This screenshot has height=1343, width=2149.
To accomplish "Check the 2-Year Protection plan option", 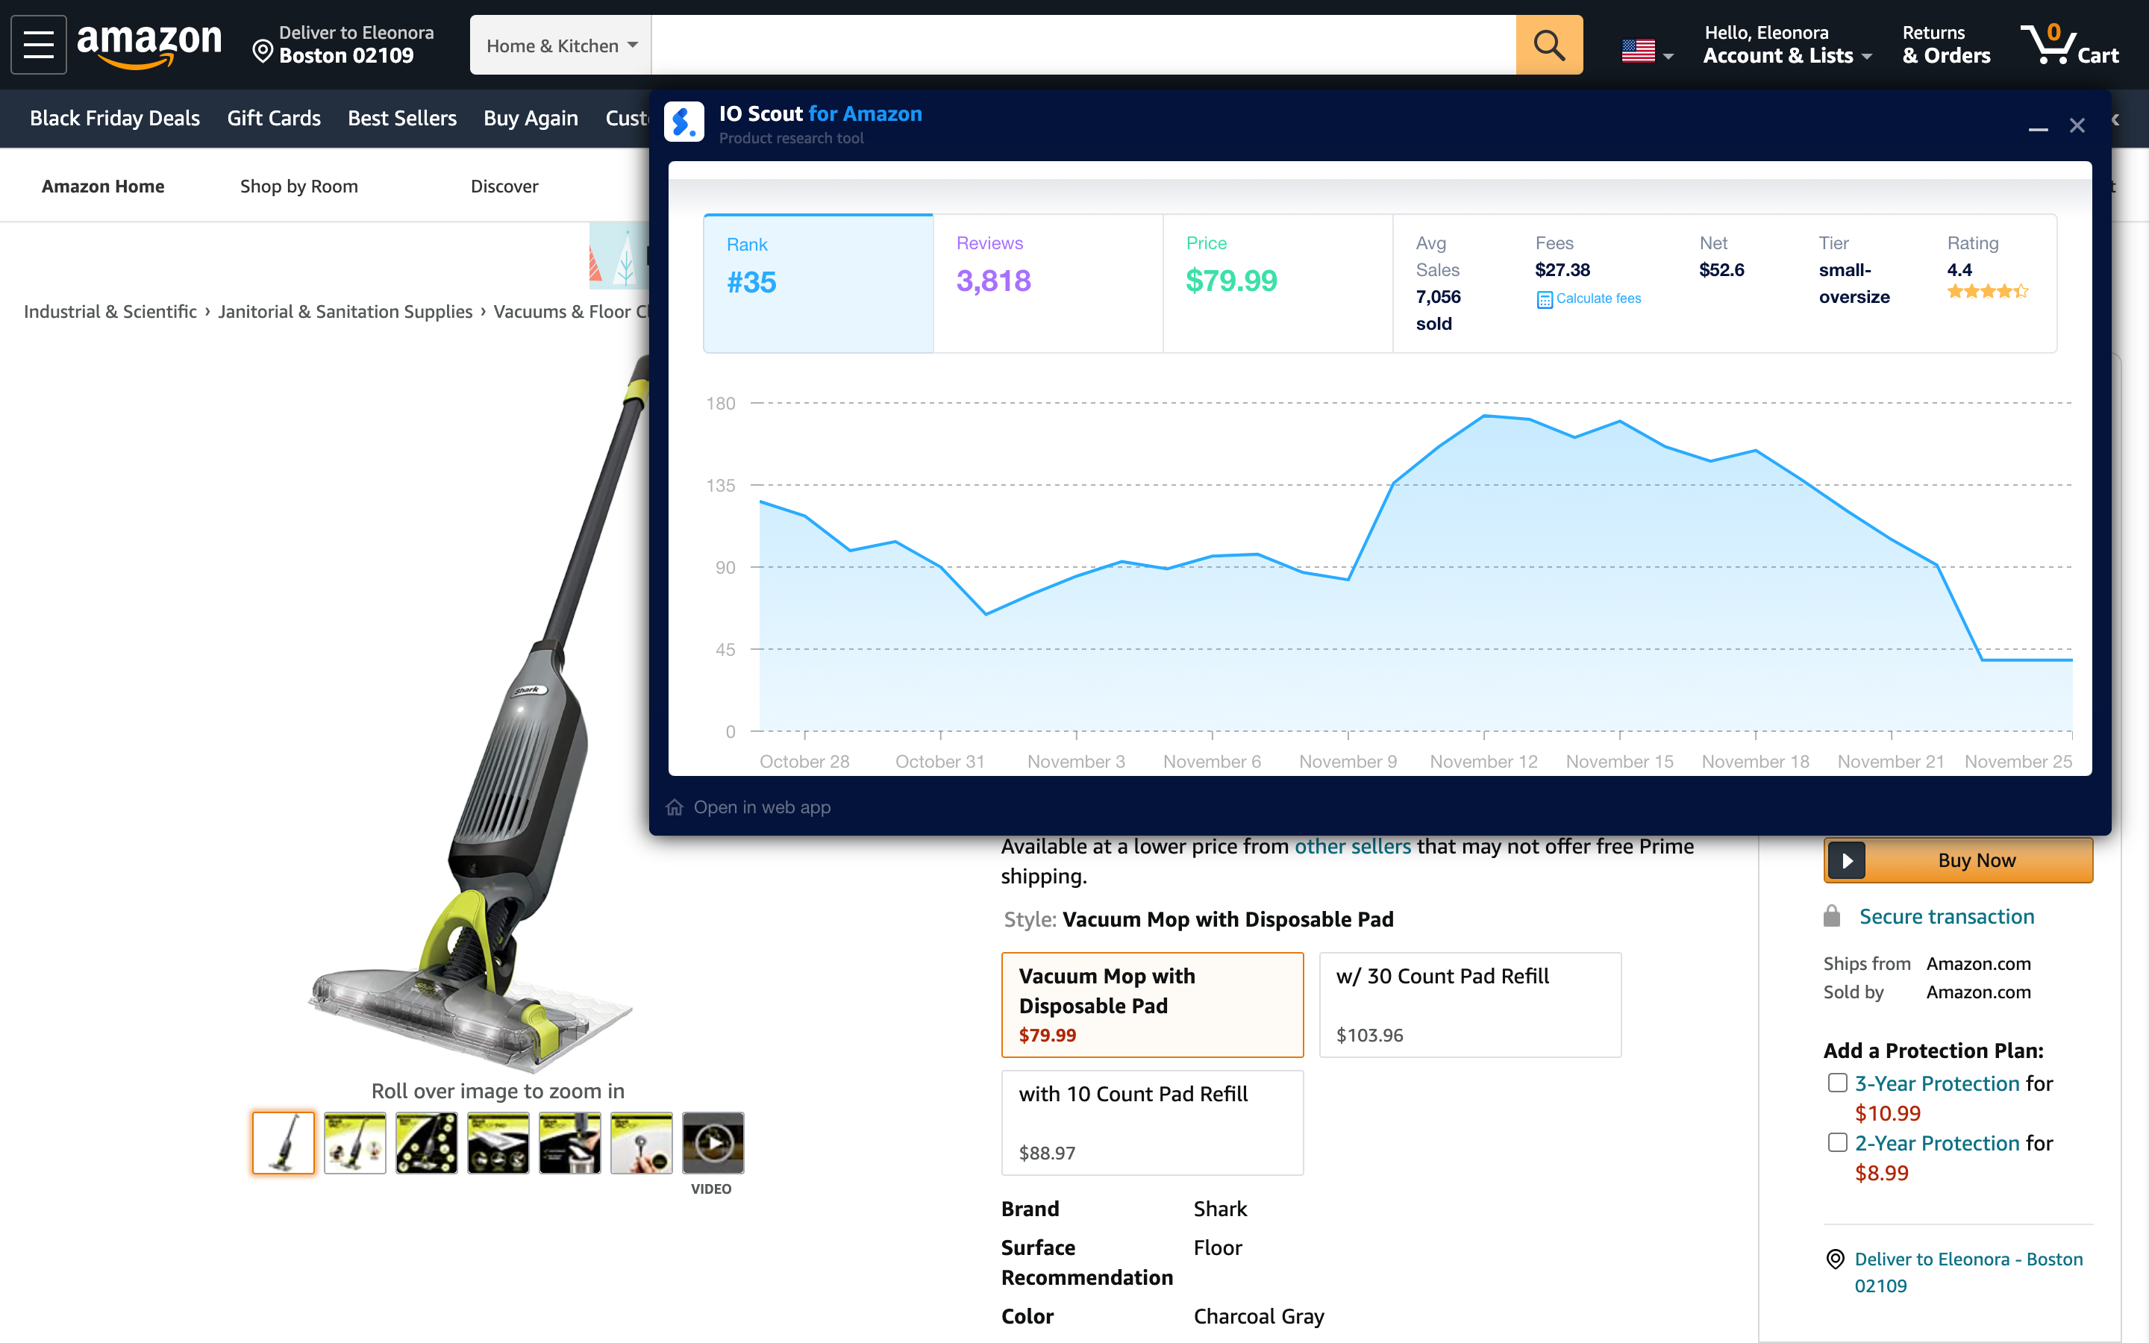I will pyautogui.click(x=1837, y=1142).
